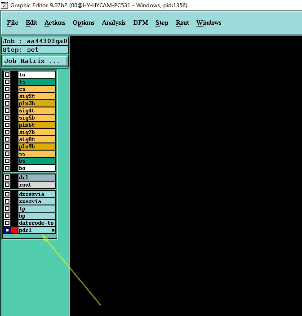Toggle checkbox for layer rout

click(7, 185)
